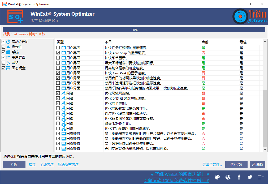
Task: Uncheck the 网络 category checkbox
Action: [3, 63]
